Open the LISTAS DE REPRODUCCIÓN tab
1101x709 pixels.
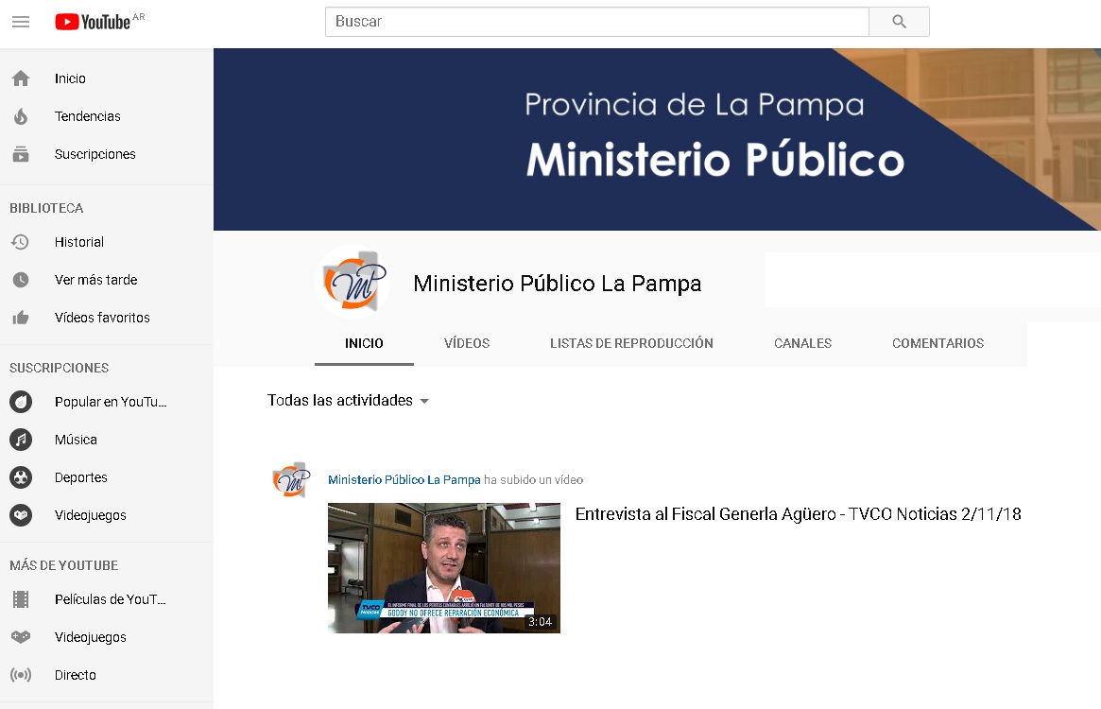pos(631,343)
